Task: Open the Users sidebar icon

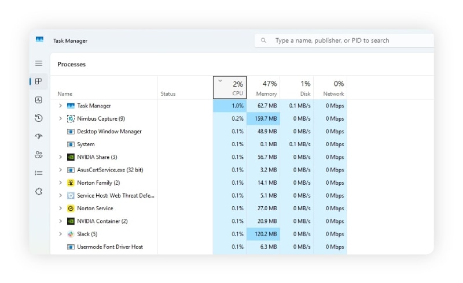Action: tap(39, 155)
